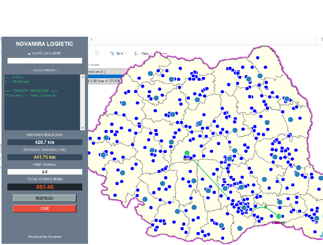Click the breadcrumb chevron in File Explorer address bar

tap(91, 39)
